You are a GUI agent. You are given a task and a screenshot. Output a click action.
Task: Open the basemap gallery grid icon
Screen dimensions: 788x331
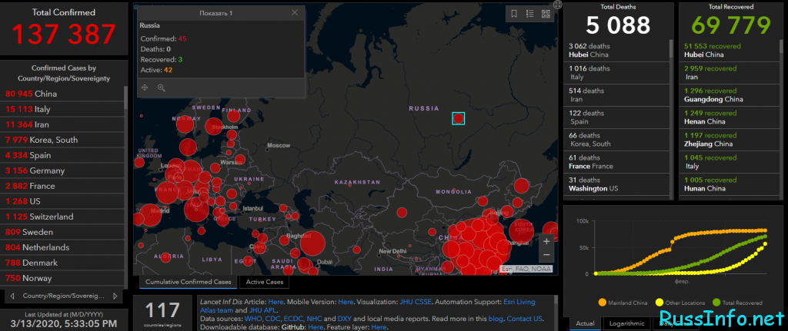pyautogui.click(x=546, y=14)
